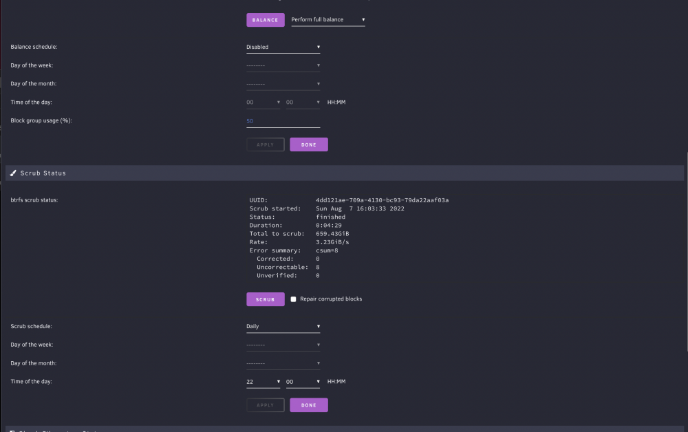
Task: Click APPLY under Block group usage
Action: tap(265, 144)
